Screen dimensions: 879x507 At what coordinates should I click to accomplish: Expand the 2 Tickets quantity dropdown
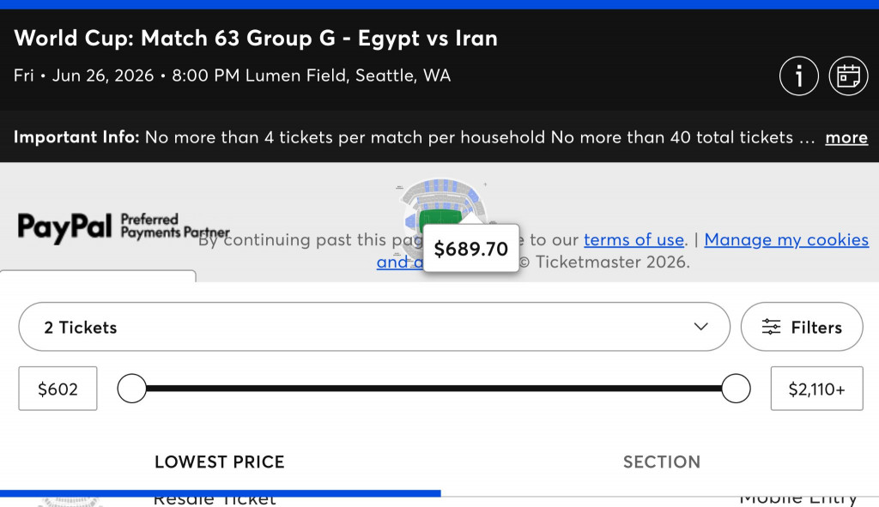click(374, 327)
